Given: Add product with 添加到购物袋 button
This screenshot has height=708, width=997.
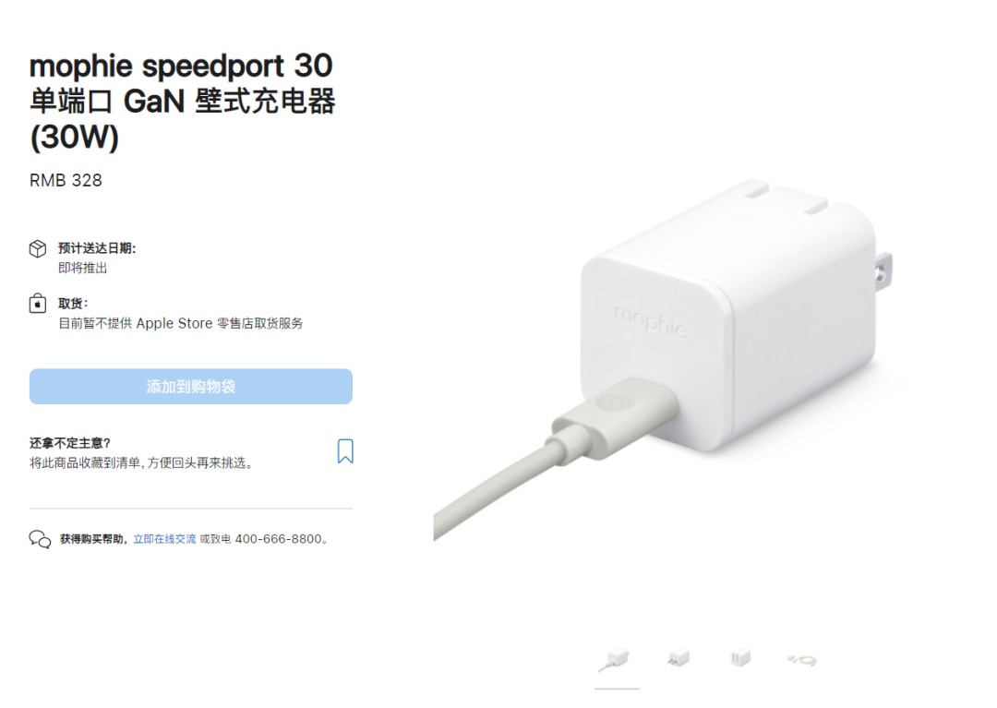Looking at the screenshot, I should [x=191, y=387].
